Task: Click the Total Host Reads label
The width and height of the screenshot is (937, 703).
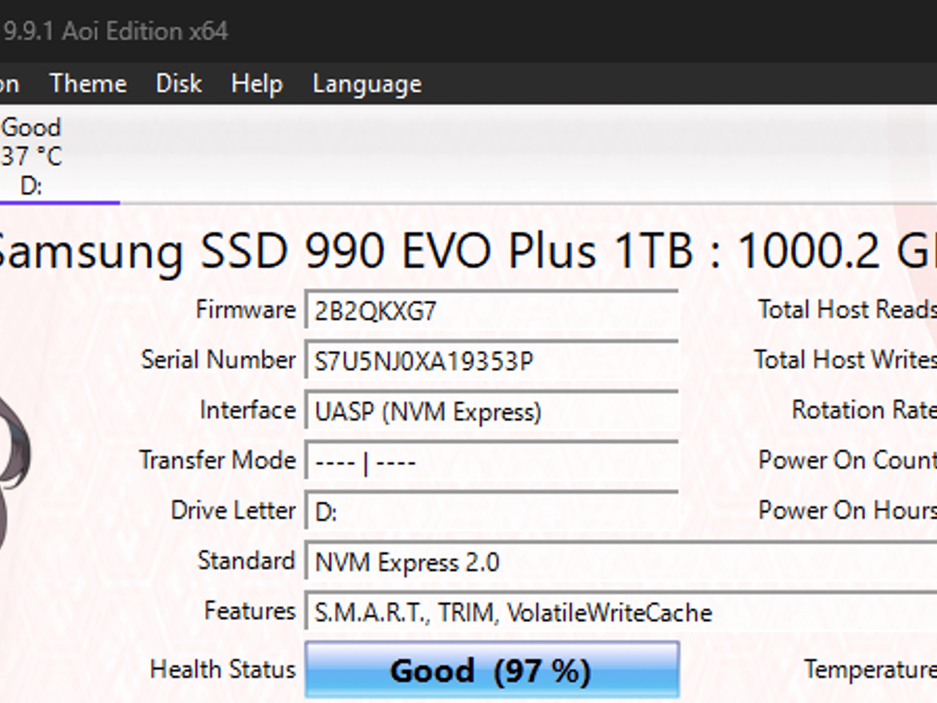Action: point(847,309)
